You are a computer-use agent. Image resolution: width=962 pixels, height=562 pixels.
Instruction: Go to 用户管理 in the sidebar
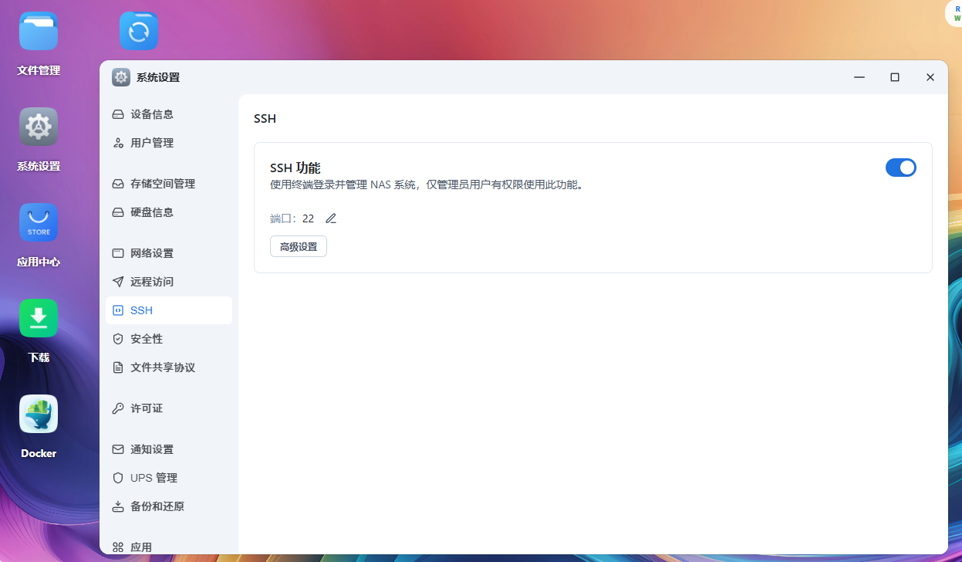coord(152,143)
